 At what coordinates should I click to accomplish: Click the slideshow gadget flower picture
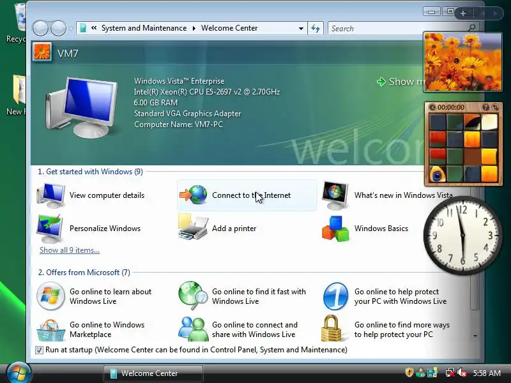point(462,62)
